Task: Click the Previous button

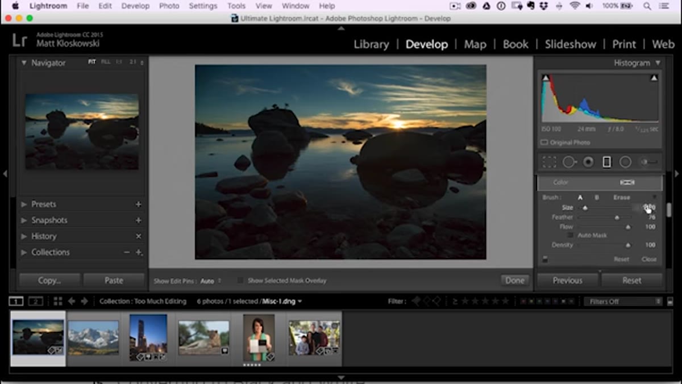Action: click(567, 281)
